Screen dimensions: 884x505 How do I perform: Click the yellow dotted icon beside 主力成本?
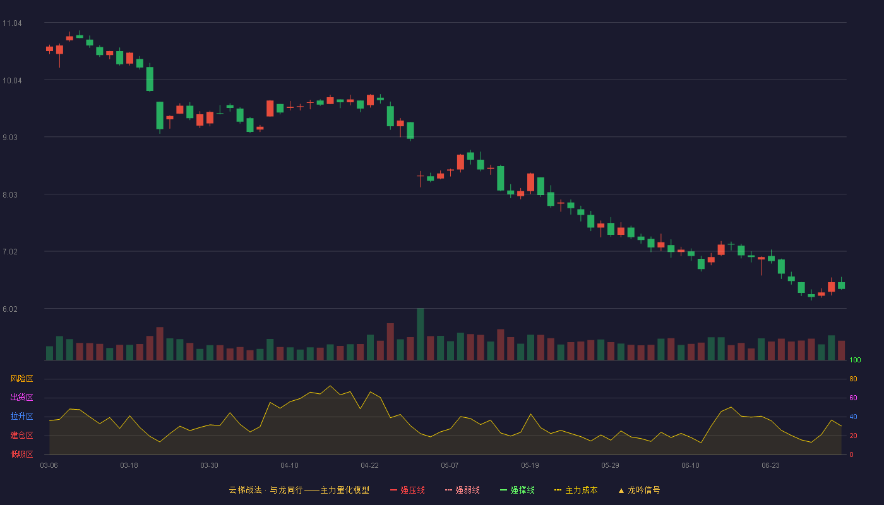pyautogui.click(x=558, y=490)
